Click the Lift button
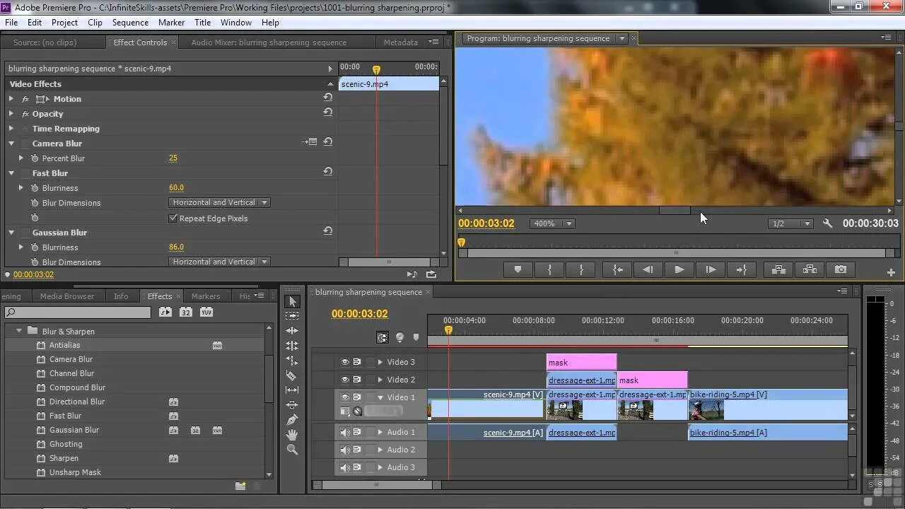Viewport: 905px width, 509px height. tap(778, 269)
